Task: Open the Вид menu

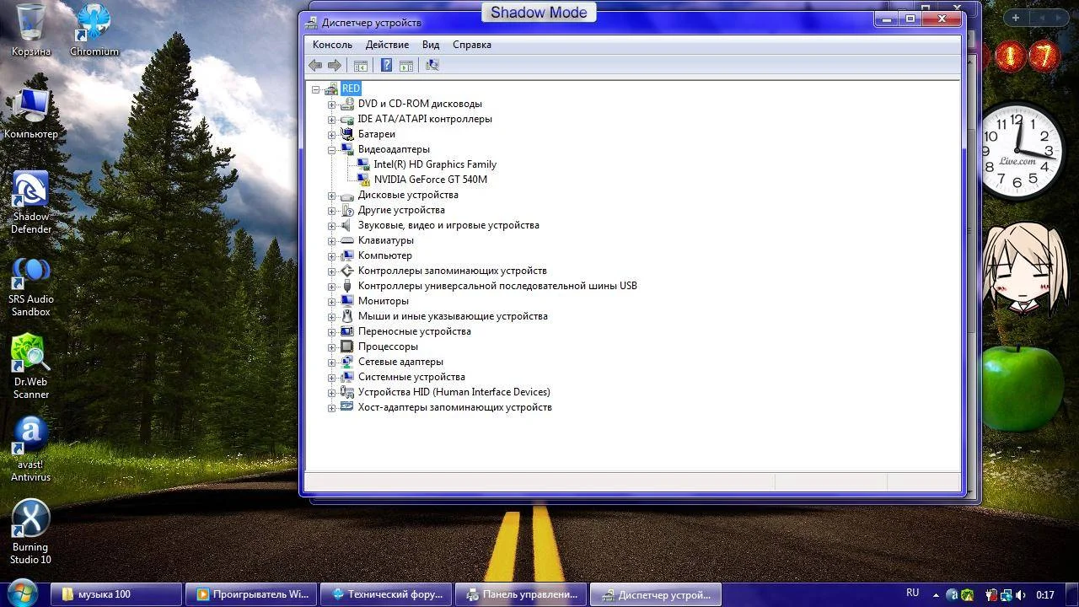Action: pos(431,45)
